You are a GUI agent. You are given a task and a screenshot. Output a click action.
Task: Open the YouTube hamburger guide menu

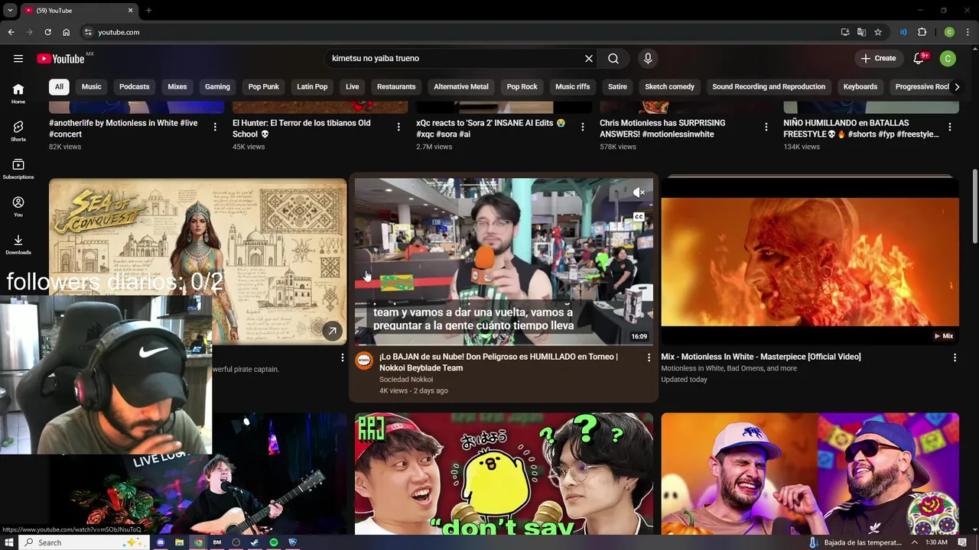tap(18, 58)
